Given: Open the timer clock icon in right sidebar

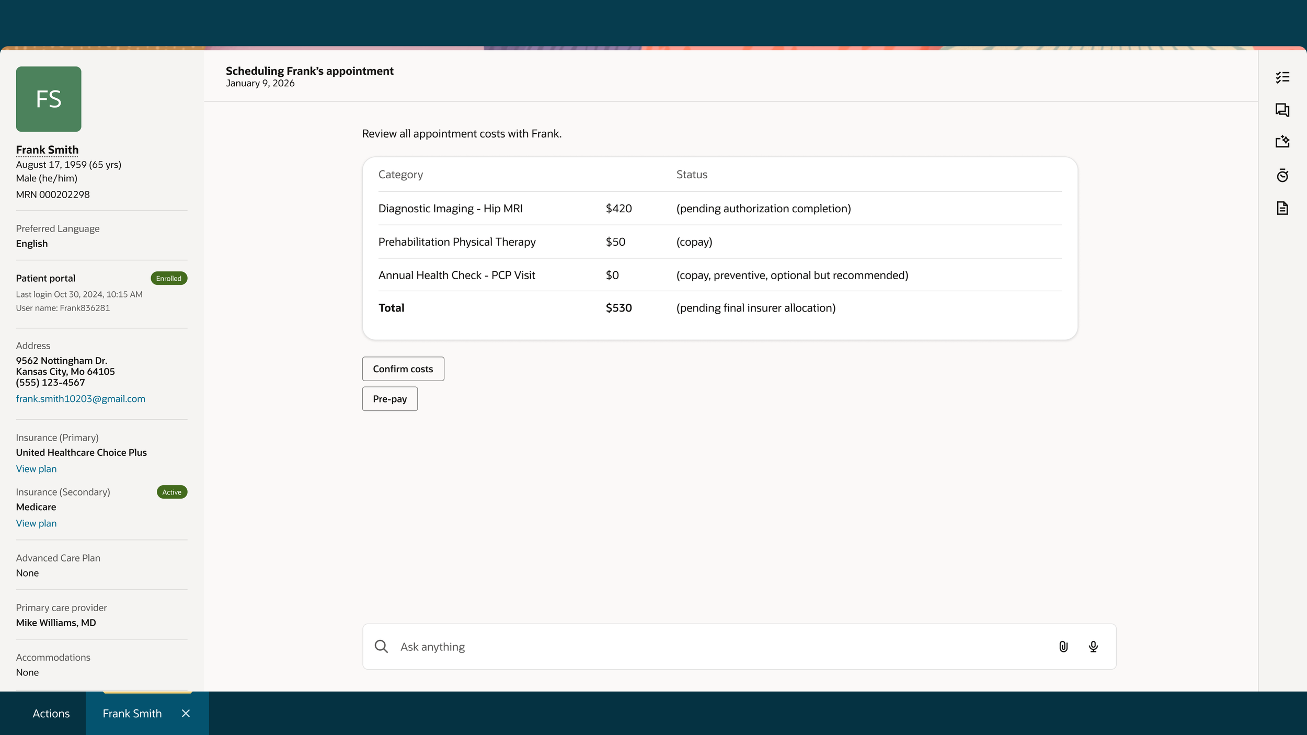Looking at the screenshot, I should [1282, 175].
